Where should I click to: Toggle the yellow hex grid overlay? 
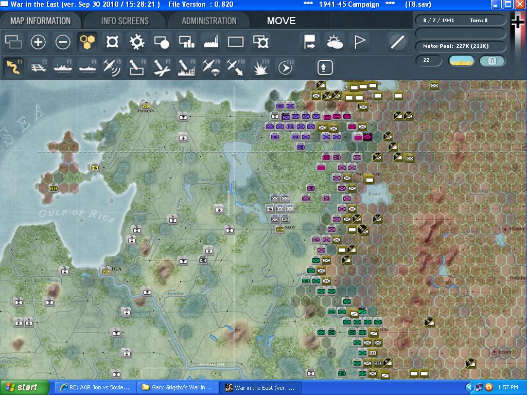pos(87,42)
